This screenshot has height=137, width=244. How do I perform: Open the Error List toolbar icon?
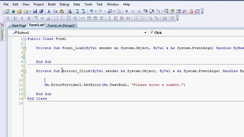coord(191,11)
